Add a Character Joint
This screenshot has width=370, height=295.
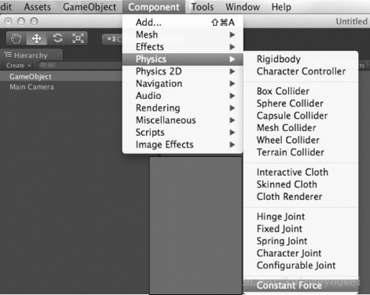pos(301,253)
